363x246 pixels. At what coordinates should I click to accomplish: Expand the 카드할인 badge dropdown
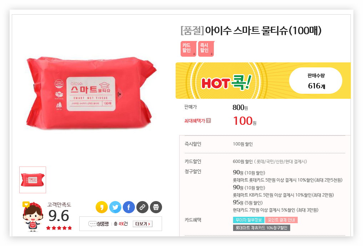click(188, 49)
